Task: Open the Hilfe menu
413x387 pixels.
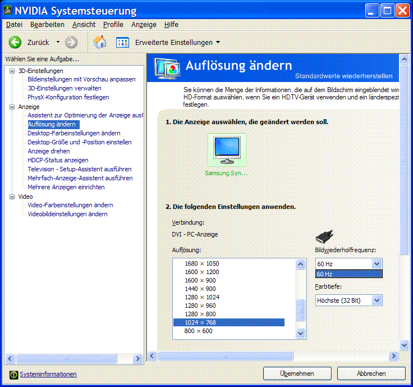Action: pyautogui.click(x=171, y=25)
